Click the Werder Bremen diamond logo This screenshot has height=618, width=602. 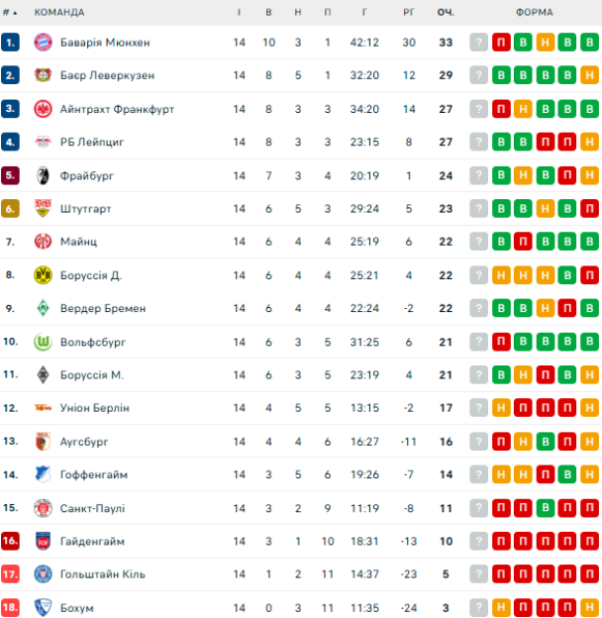[x=43, y=308]
